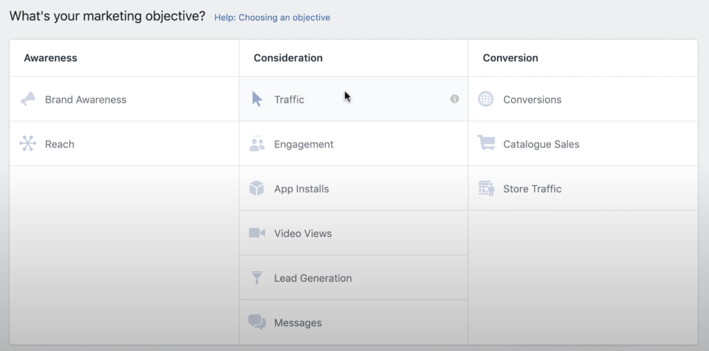The height and width of the screenshot is (351, 709).
Task: Select the Messages objective
Action: (x=353, y=323)
